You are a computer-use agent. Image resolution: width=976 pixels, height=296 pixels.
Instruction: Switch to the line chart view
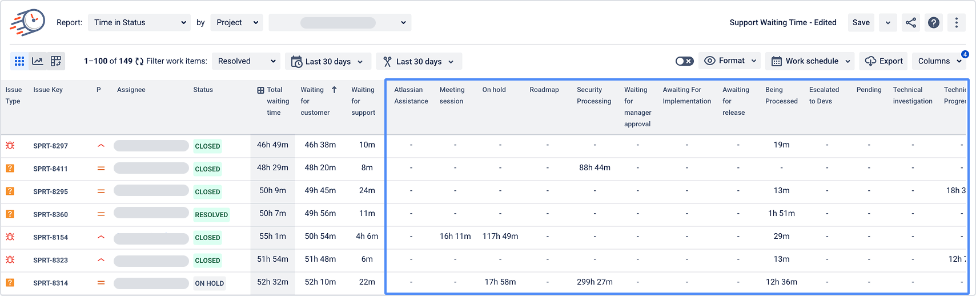click(38, 61)
